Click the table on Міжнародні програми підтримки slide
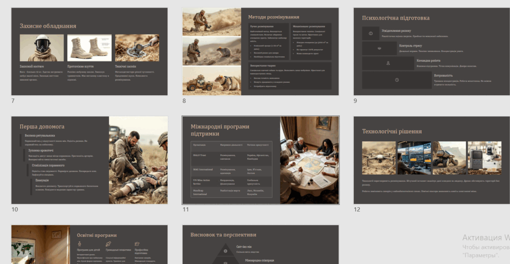Viewport: 510px width, 264px height. 231,169
